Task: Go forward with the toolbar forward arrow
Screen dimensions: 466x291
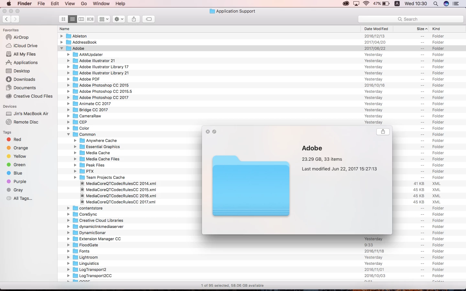Action: coord(15,19)
